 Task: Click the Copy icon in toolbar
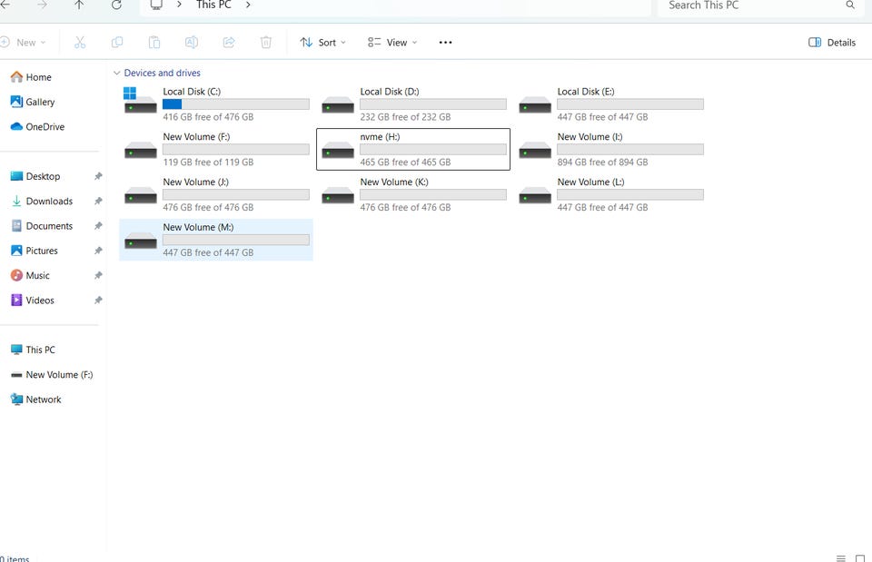117,43
